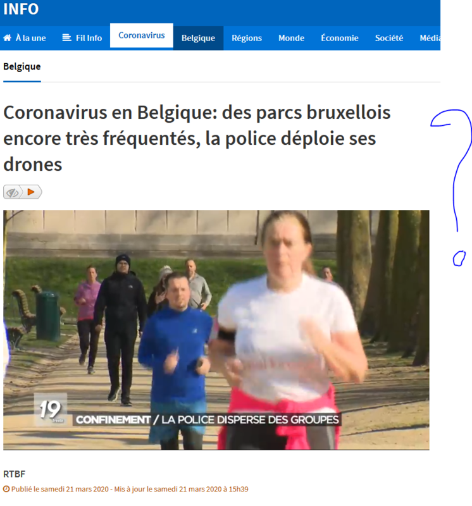Select the Belgique navigation tab
The width and height of the screenshot is (472, 506).
click(198, 38)
